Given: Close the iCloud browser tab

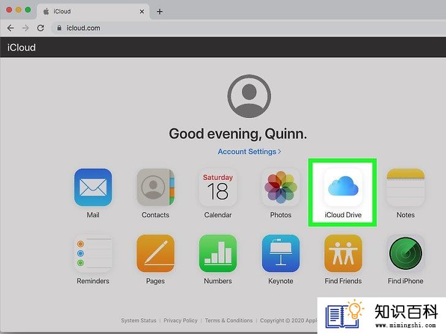Looking at the screenshot, I should [x=142, y=12].
